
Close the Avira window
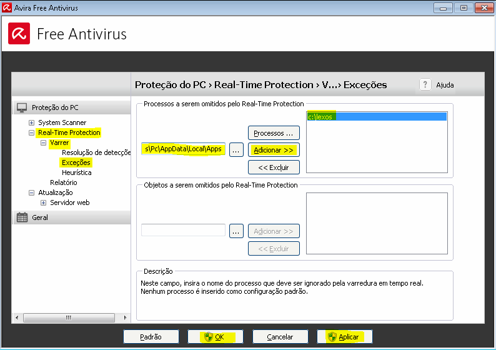click(x=484, y=8)
